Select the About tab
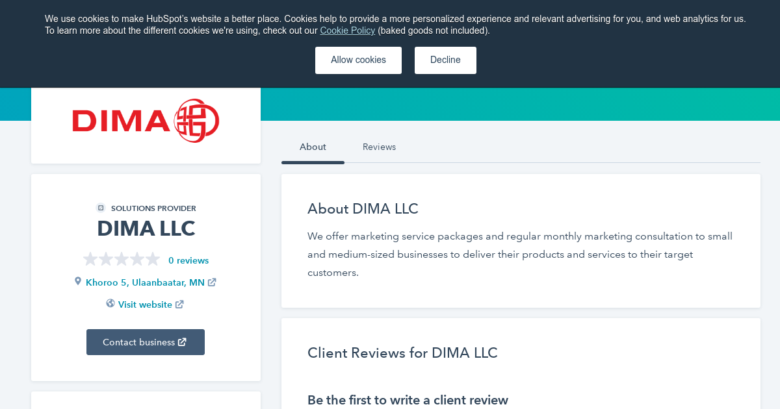Image resolution: width=780 pixels, height=409 pixels. pyautogui.click(x=313, y=147)
